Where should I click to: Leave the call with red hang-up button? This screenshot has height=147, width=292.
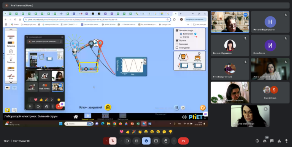(183, 141)
